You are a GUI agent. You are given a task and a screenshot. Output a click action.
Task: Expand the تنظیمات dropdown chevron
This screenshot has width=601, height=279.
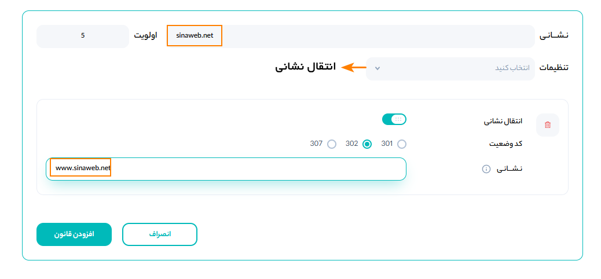pyautogui.click(x=378, y=68)
